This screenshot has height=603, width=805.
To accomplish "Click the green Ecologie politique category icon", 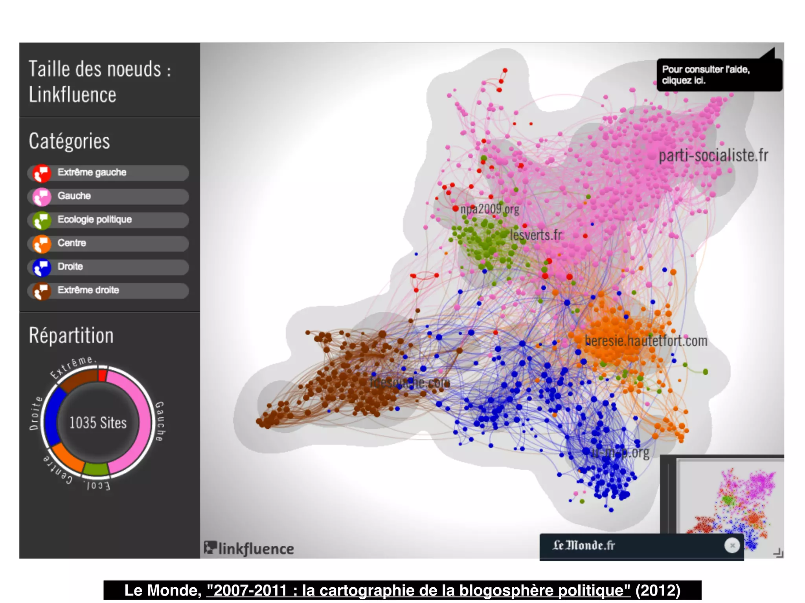I will tap(42, 220).
